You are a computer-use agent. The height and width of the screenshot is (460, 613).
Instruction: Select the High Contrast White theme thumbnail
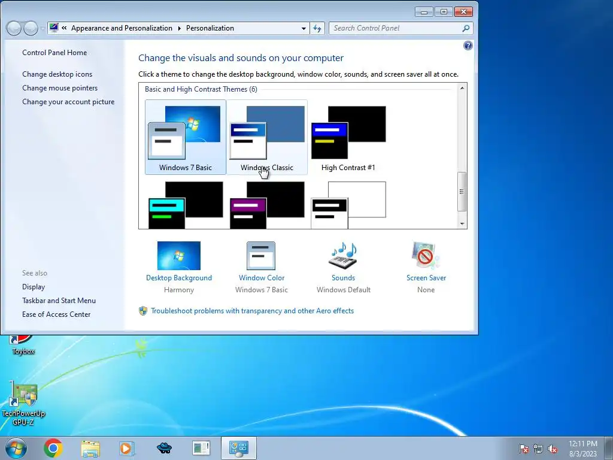348,205
